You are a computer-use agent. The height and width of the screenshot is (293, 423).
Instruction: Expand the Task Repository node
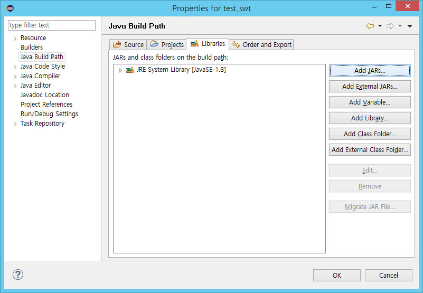point(15,124)
